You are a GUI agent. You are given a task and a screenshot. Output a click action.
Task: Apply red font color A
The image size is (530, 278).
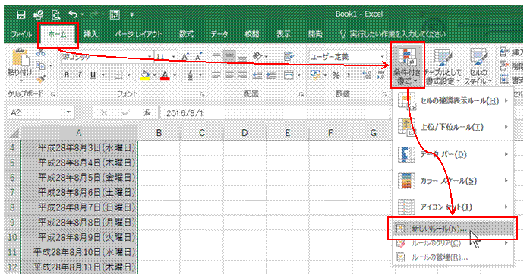[165, 75]
